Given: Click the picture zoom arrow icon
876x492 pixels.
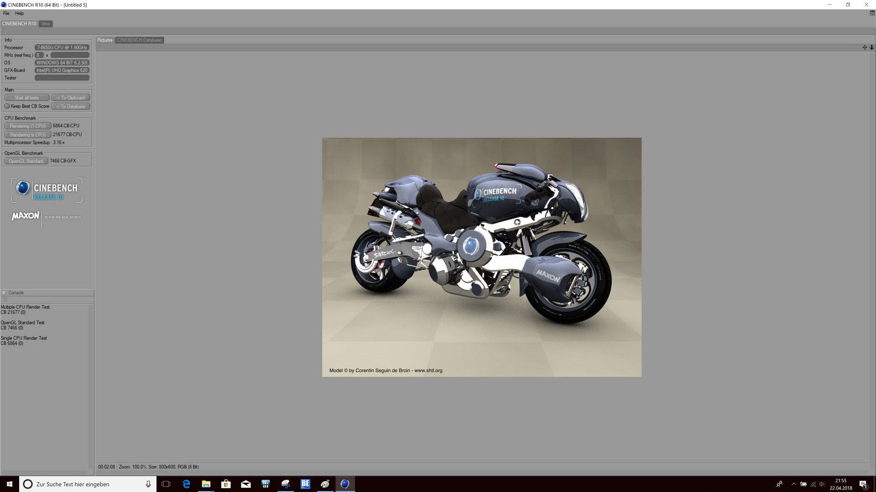Looking at the screenshot, I should 871,47.
